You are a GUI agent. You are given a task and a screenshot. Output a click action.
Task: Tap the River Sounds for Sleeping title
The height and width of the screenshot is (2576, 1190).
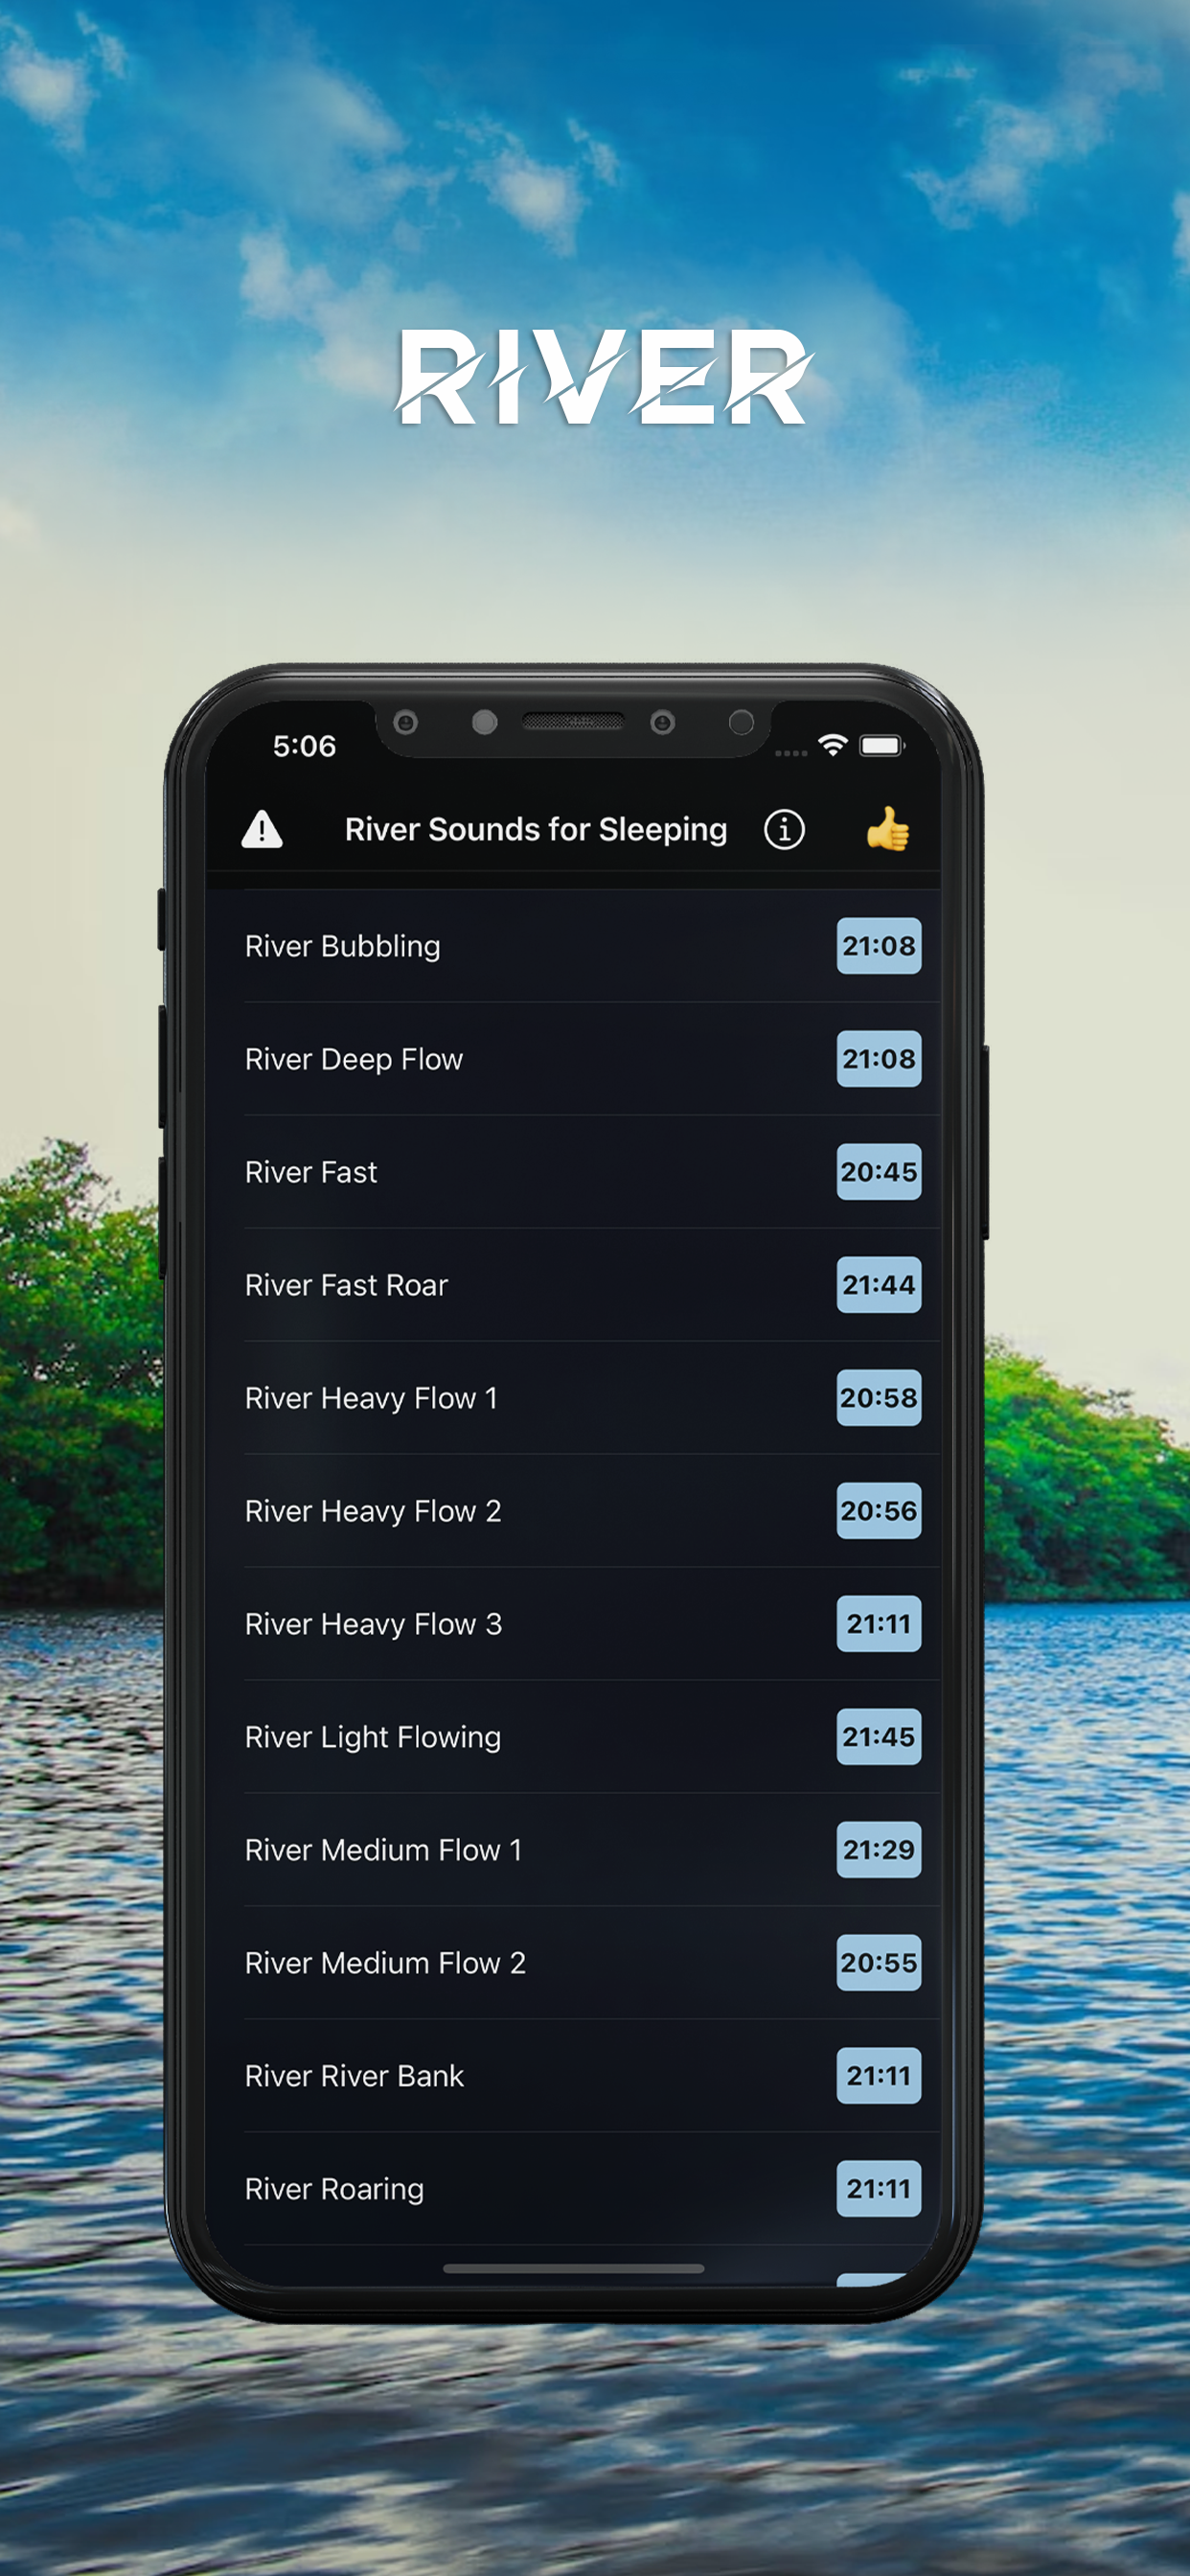pos(536,830)
